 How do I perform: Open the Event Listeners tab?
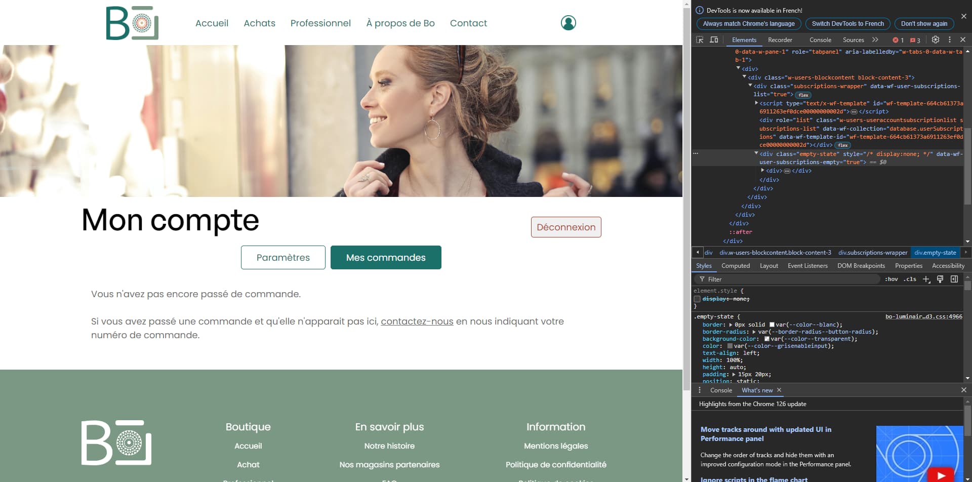[x=807, y=266]
